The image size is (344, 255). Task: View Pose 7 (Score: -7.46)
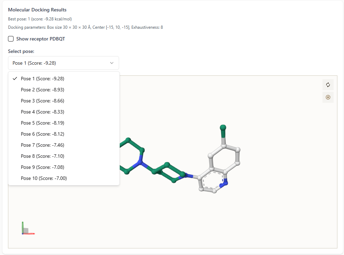click(42, 145)
